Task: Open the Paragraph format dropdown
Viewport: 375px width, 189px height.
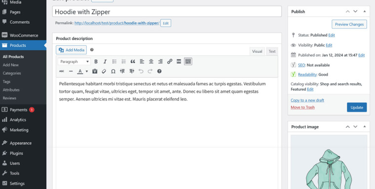Action: (74, 62)
